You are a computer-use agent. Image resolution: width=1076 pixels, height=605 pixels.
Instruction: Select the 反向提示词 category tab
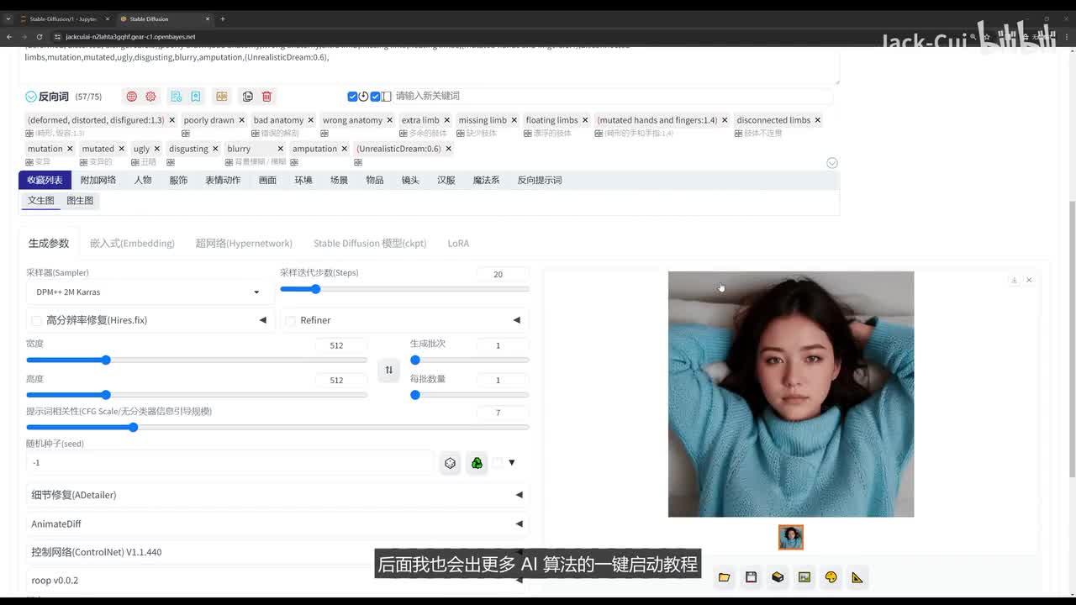coord(539,180)
